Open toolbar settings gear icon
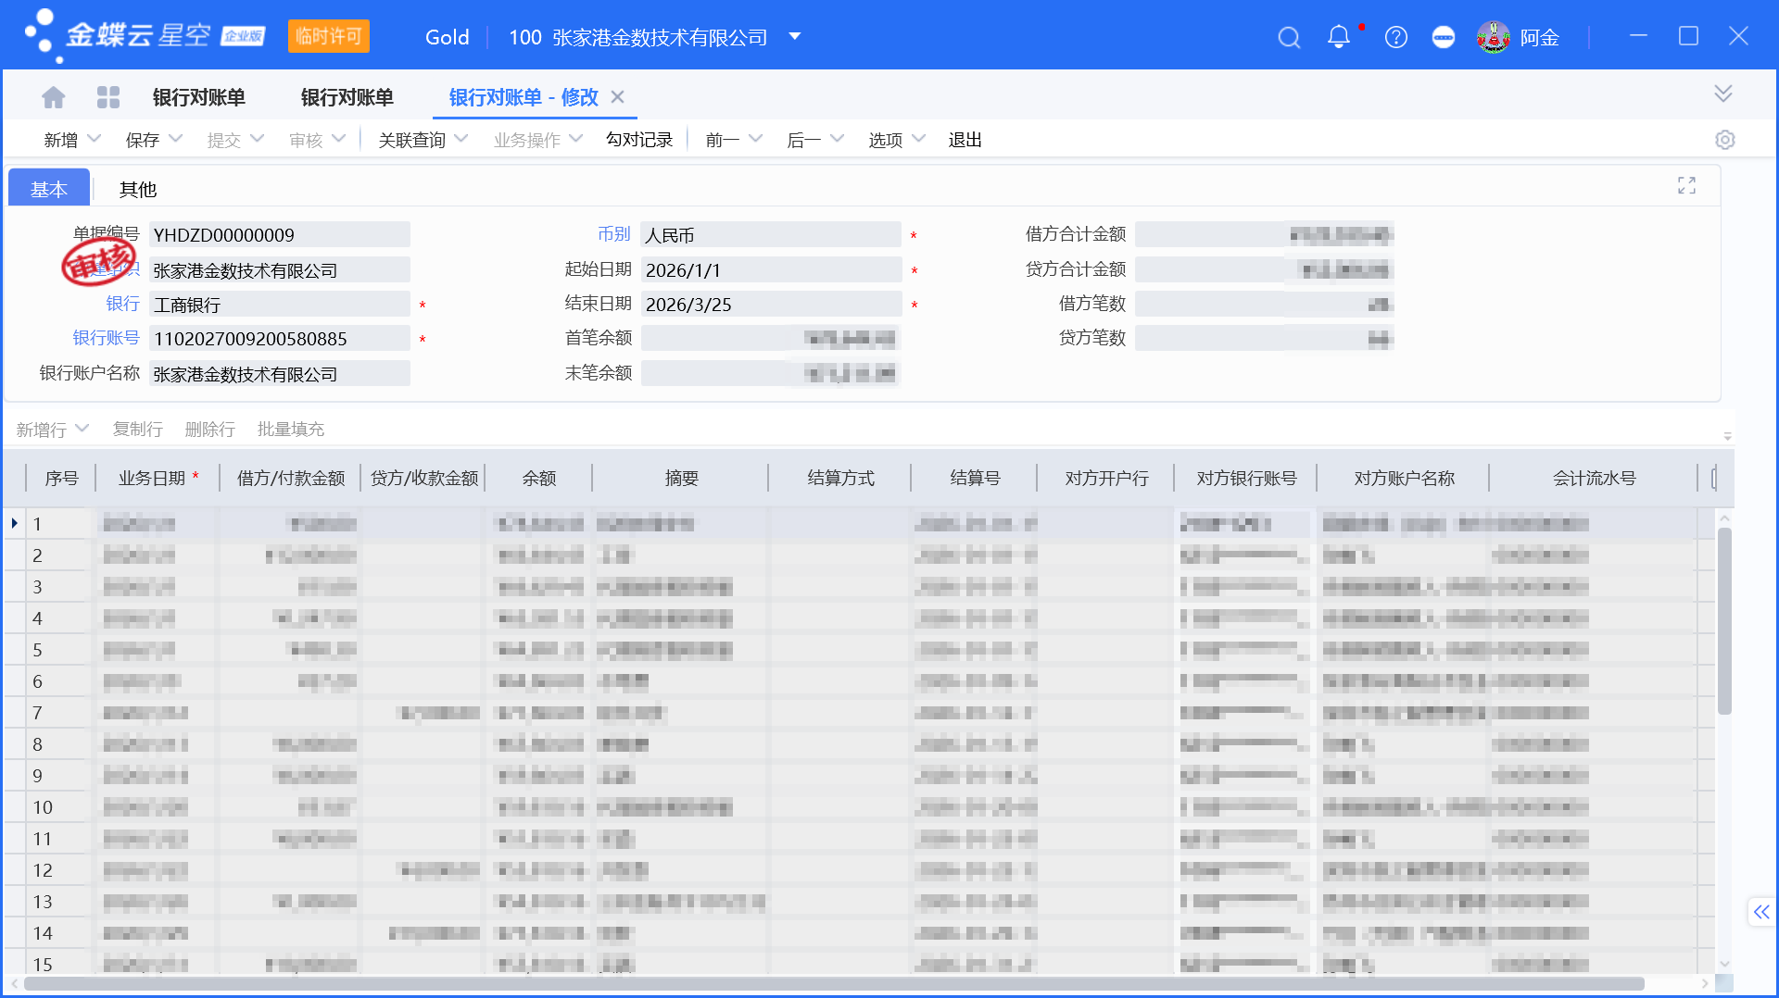1779x998 pixels. pyautogui.click(x=1724, y=140)
